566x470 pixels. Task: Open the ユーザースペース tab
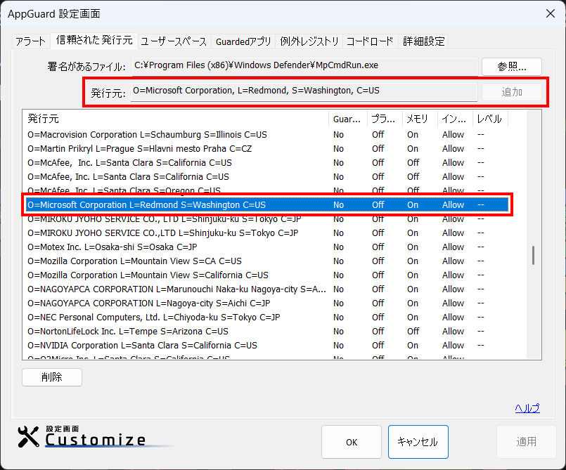[x=174, y=41]
